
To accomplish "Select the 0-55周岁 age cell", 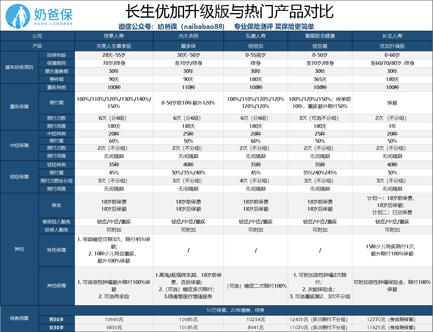I will [x=256, y=55].
